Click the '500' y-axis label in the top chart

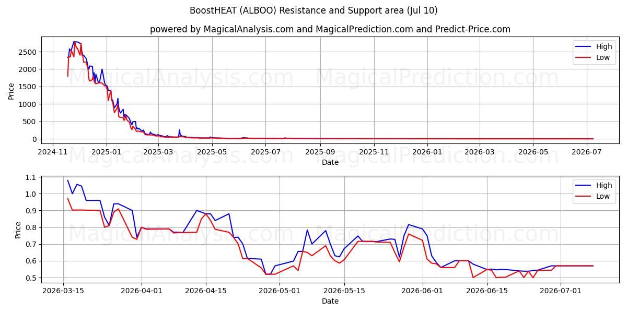point(29,122)
